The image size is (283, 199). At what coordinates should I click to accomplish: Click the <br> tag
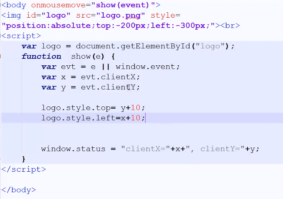click(230, 26)
